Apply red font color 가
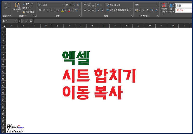The height and width of the screenshot is (134, 193). (x=69, y=10)
